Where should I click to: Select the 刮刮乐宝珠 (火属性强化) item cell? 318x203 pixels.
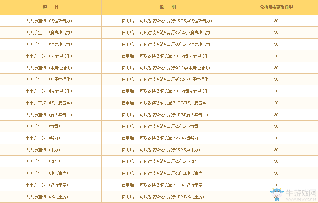point(49,56)
